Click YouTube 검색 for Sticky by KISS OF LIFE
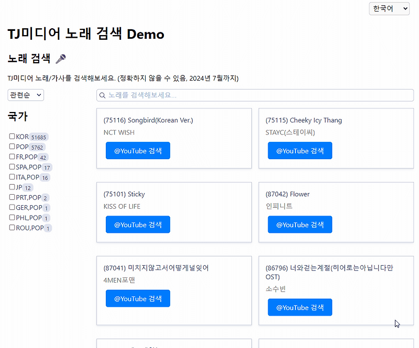This screenshot has height=348, width=419. 138,224
